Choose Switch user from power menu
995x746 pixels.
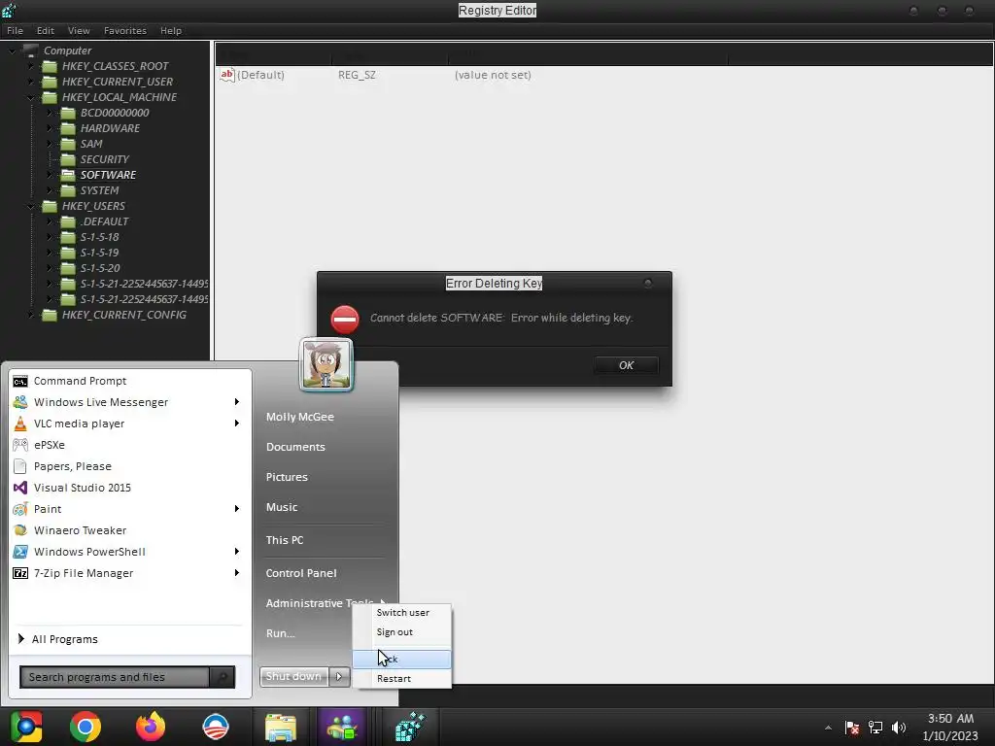402,613
